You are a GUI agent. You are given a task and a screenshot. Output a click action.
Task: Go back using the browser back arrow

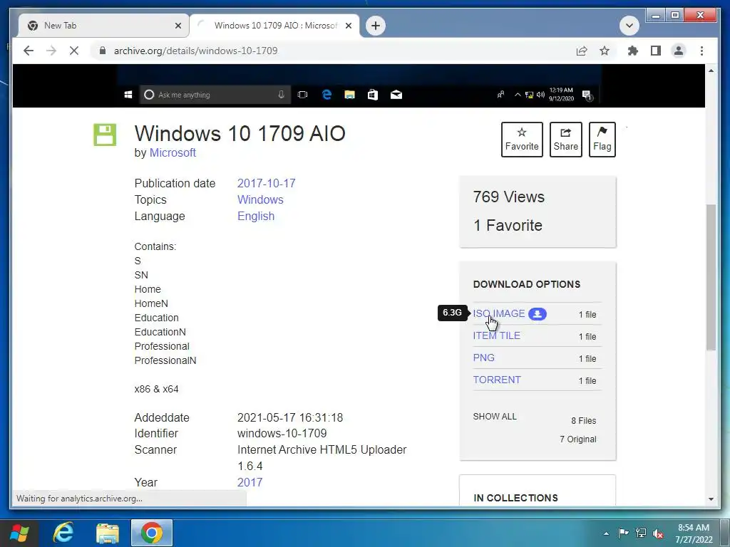coord(29,51)
